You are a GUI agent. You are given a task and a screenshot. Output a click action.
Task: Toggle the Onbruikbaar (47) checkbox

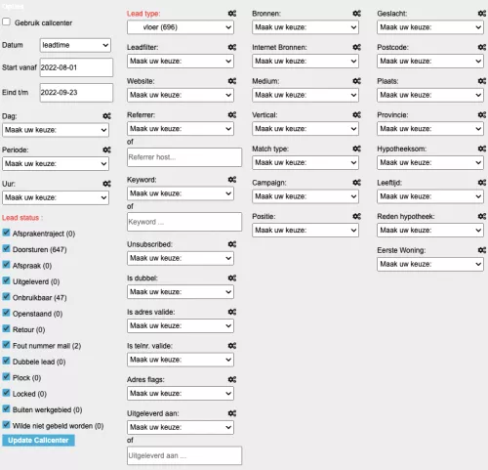coord(6,297)
